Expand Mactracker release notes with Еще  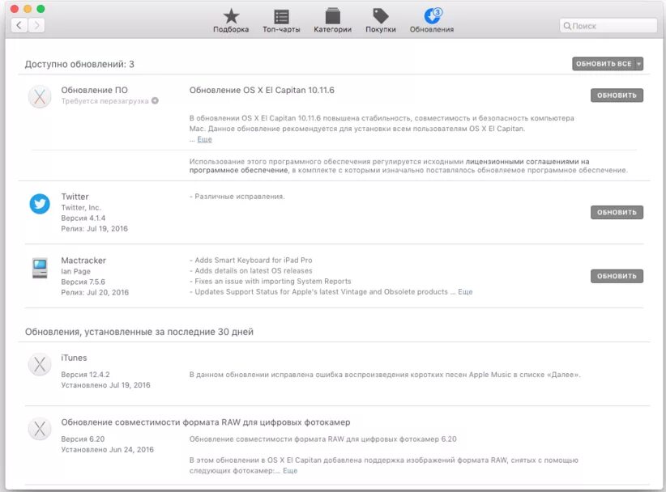[465, 292]
